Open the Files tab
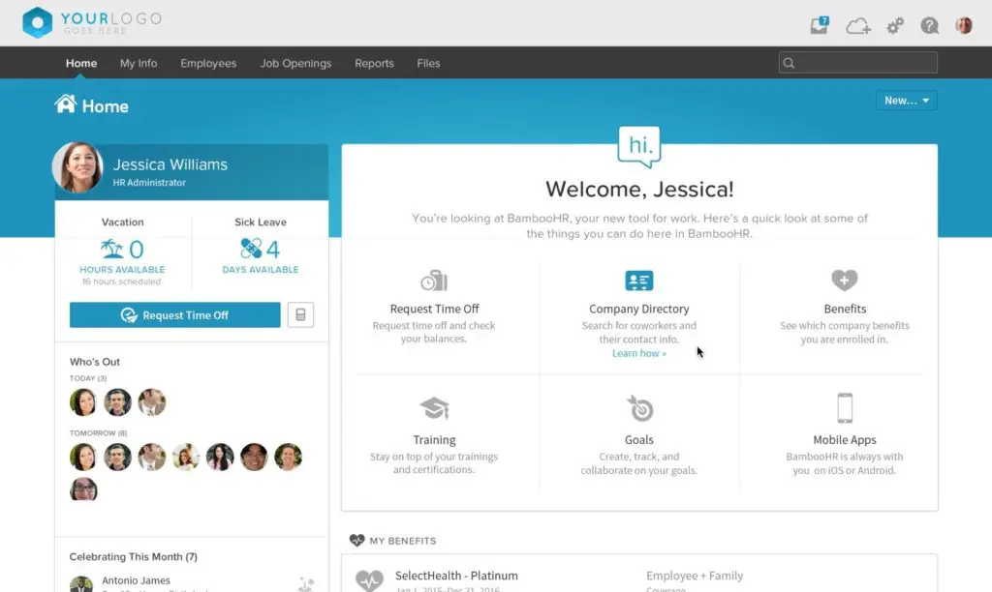The height and width of the screenshot is (592, 992). click(428, 63)
